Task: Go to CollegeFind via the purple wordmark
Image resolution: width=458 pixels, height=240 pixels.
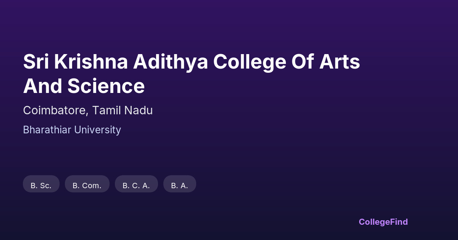Action: pos(383,222)
